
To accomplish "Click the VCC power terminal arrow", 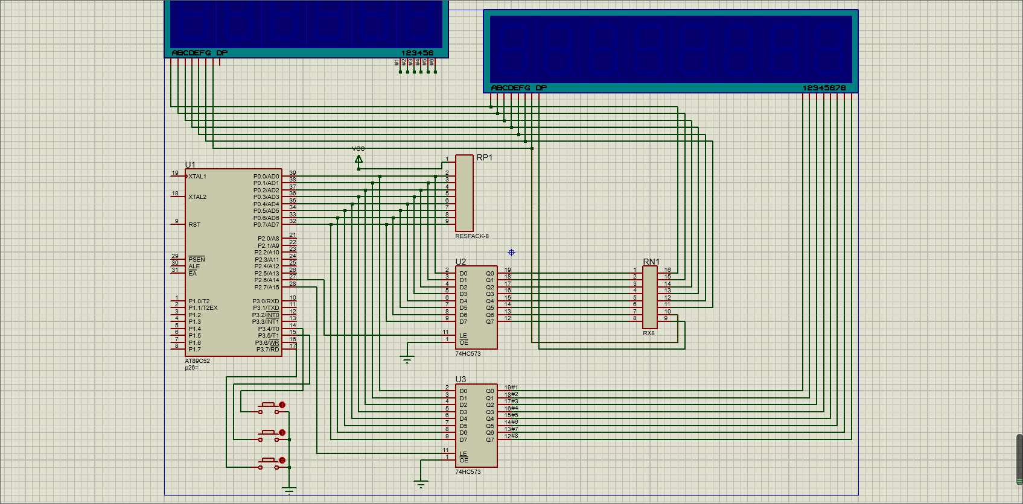I will tap(359, 159).
